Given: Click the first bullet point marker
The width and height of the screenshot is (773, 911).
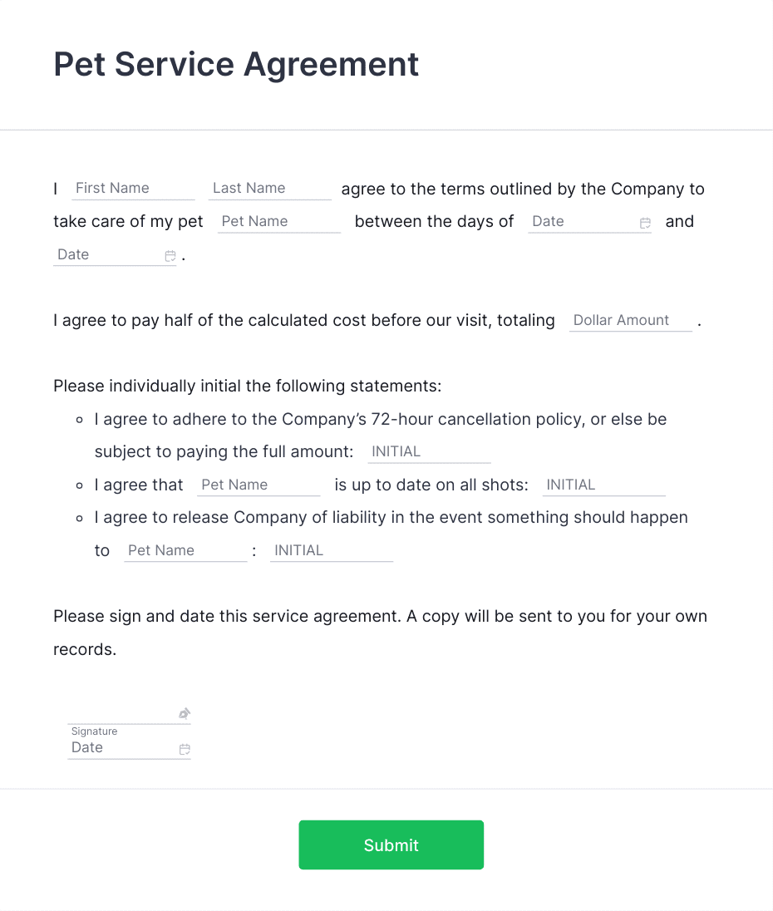Looking at the screenshot, I should pos(79,420).
